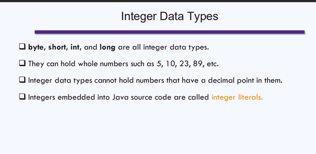
Task: Click the bold word "long"
Action: pyautogui.click(x=107, y=48)
